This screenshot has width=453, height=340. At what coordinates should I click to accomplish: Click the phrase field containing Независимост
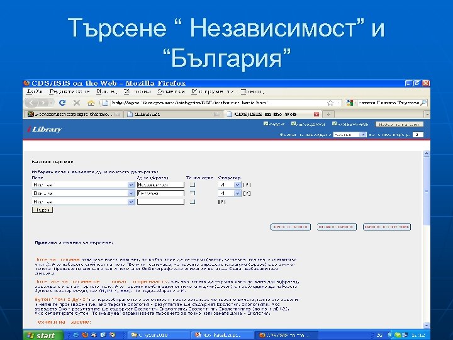pyautogui.click(x=160, y=184)
